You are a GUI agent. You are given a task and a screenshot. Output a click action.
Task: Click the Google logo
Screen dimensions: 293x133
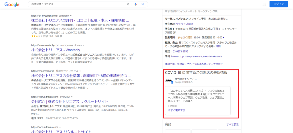(12, 4)
